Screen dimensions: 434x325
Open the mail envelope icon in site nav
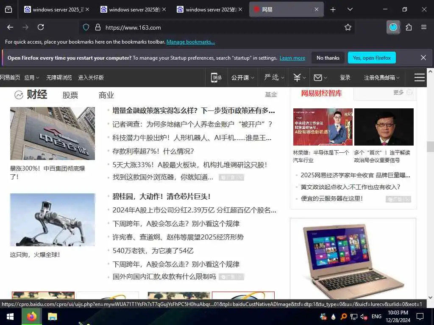point(318,78)
